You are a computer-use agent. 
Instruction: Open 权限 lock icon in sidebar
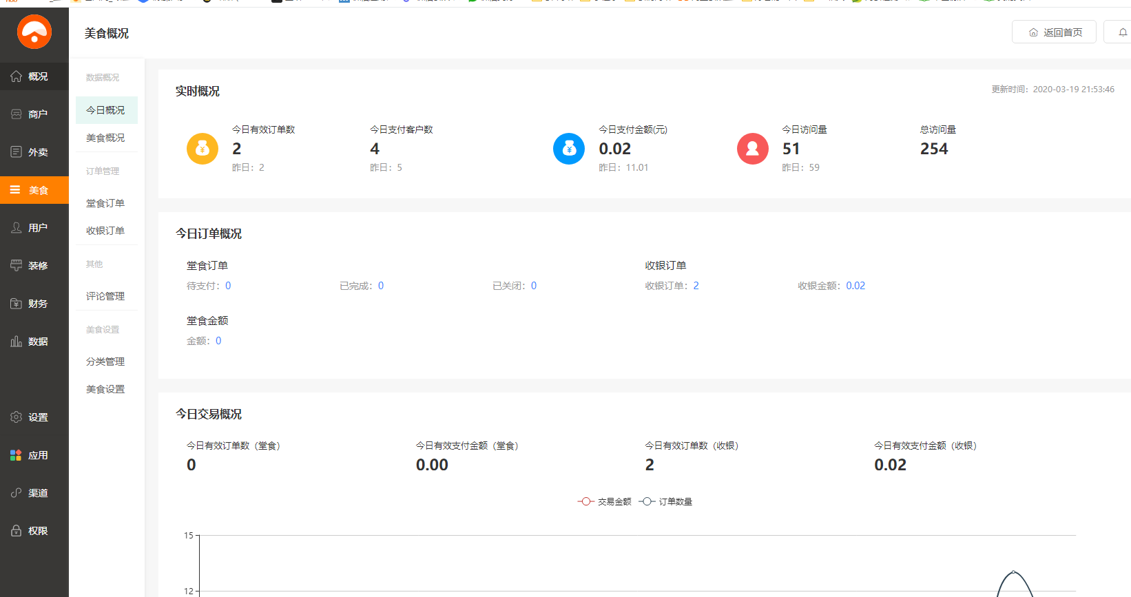(x=16, y=531)
